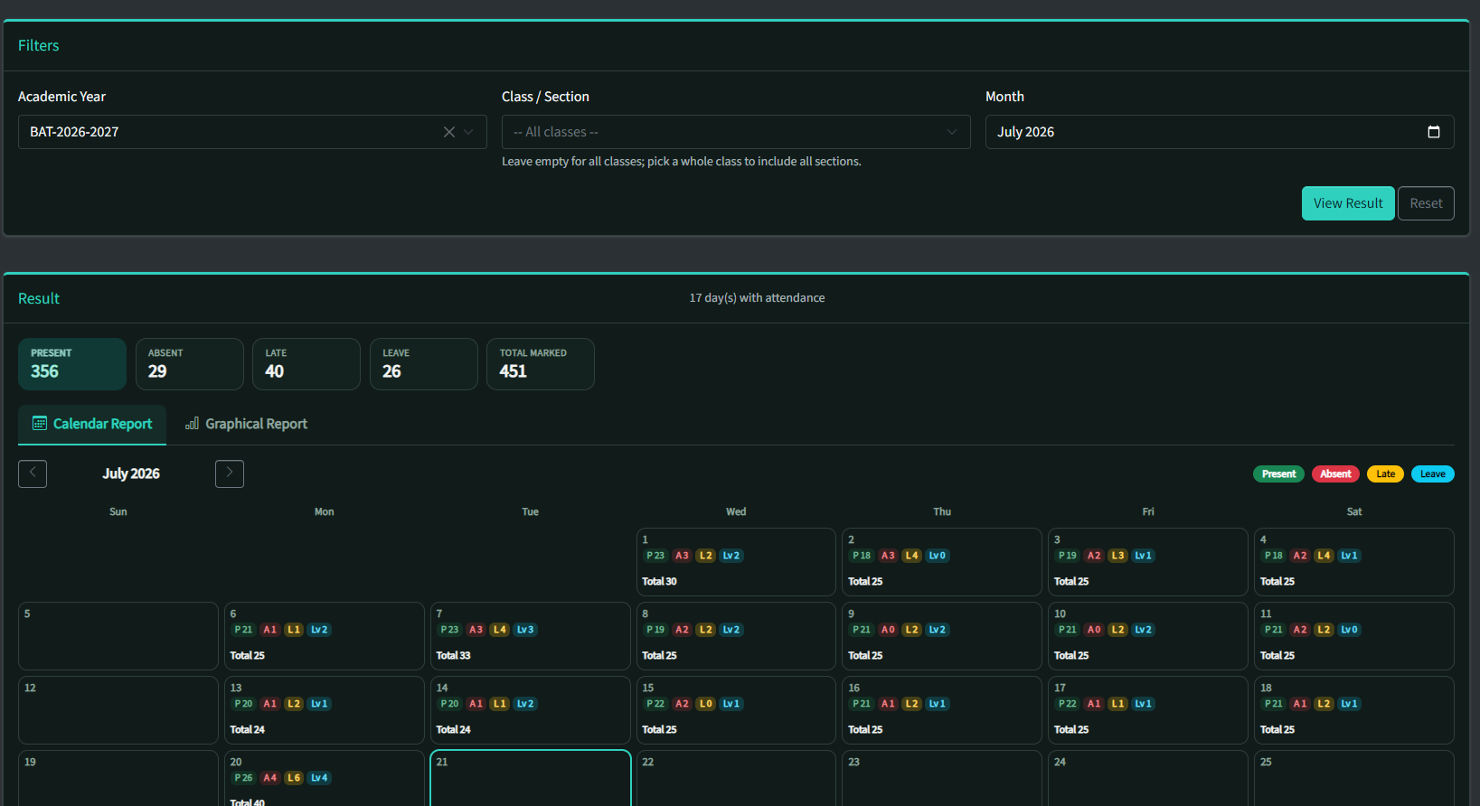Open the Month calendar picker icon
Viewport: 1480px width, 806px height.
tap(1433, 132)
